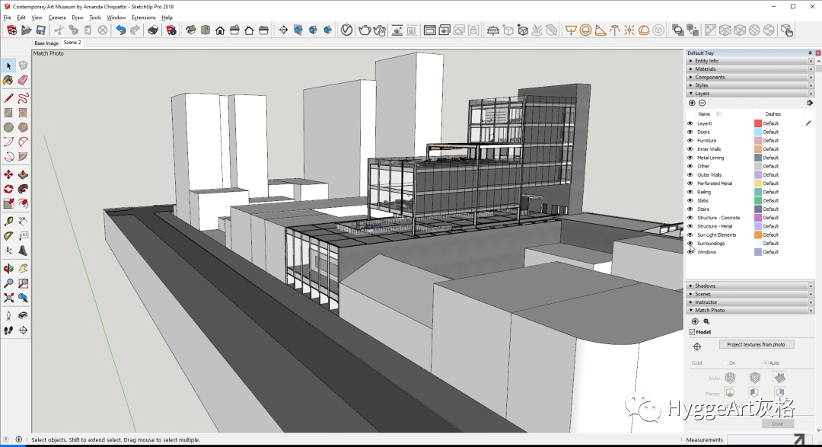The width and height of the screenshot is (822, 447).
Task: Choose the Zoom magnifier tool
Action: point(8,283)
